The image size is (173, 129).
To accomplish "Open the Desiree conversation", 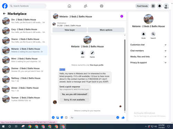I will pos(24,70).
